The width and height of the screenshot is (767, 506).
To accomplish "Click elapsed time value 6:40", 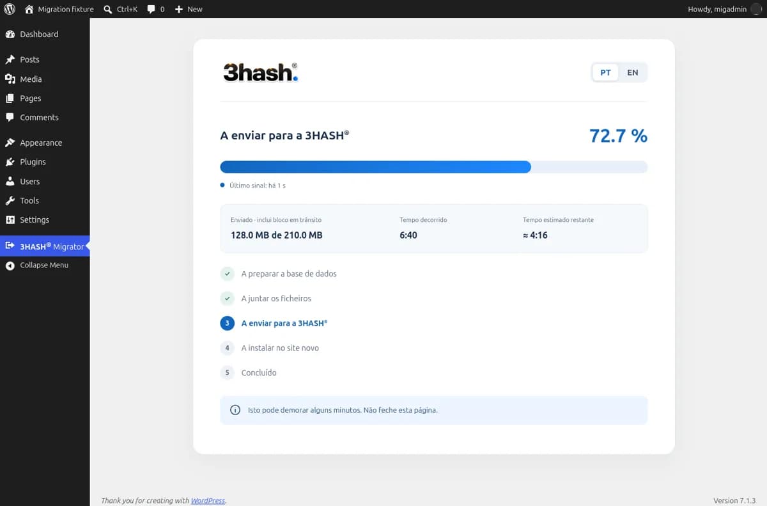I will point(408,235).
